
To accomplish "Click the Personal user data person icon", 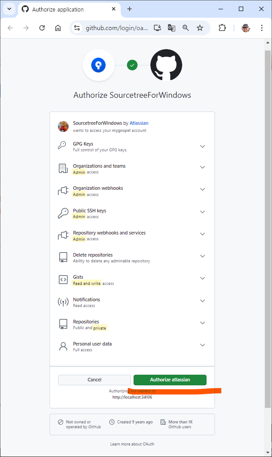I will pos(63,346).
